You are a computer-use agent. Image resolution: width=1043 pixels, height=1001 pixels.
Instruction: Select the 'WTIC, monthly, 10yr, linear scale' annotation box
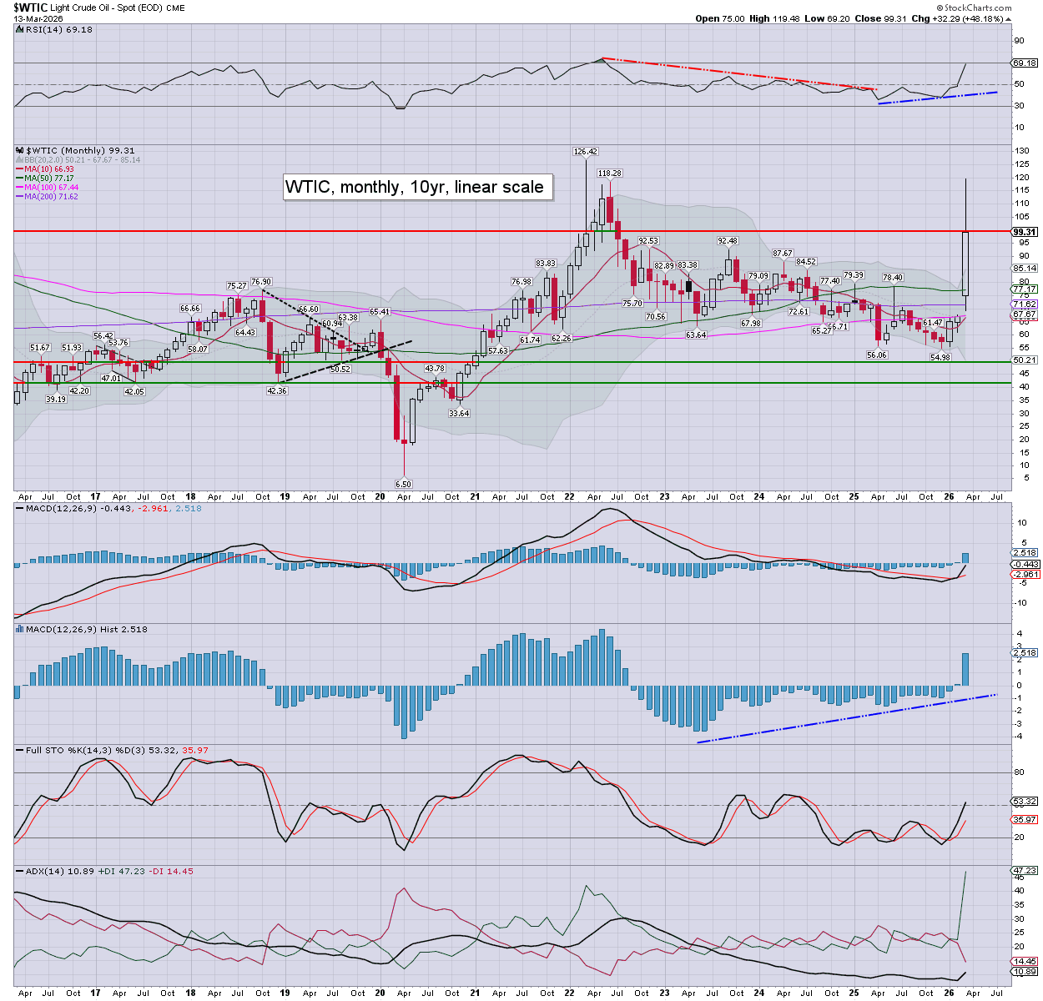415,187
